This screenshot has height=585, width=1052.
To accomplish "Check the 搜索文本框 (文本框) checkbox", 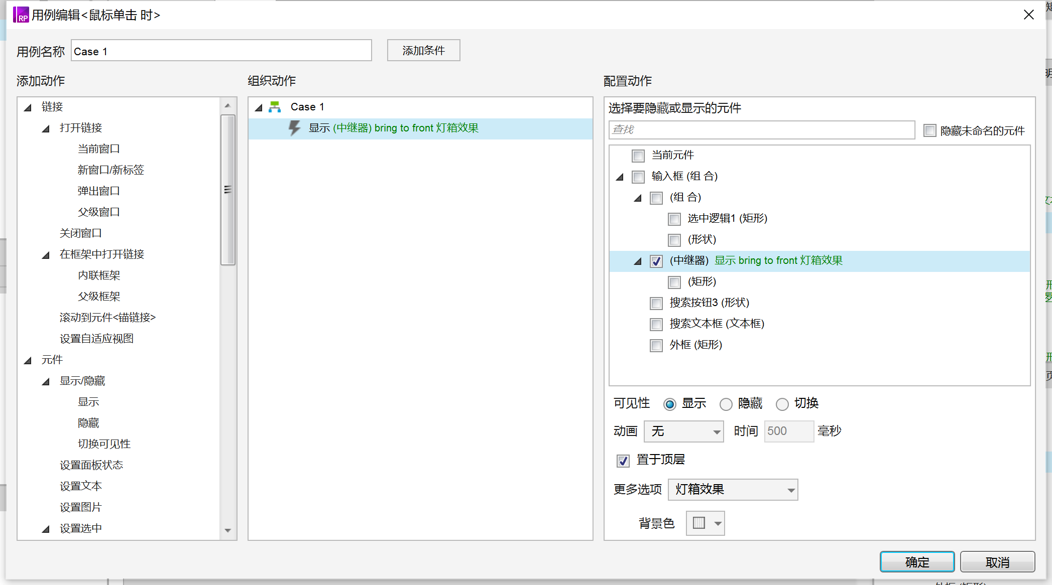I will pos(656,324).
